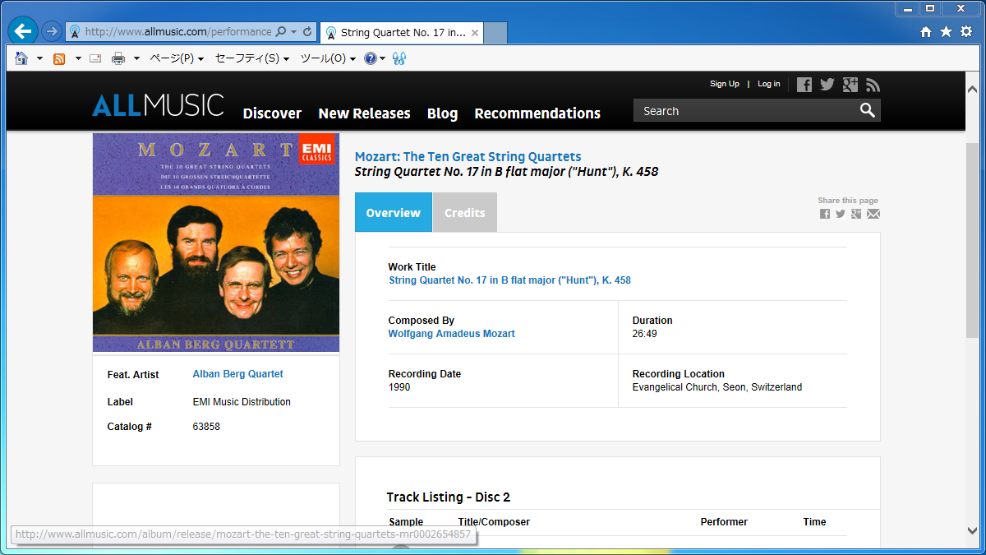Open the ツール(O) menu
Screen dimensions: 986x555
click(328, 58)
